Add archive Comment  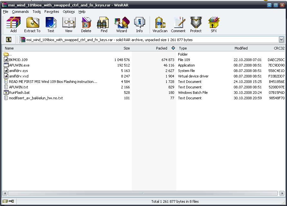pyautogui.click(x=178, y=25)
